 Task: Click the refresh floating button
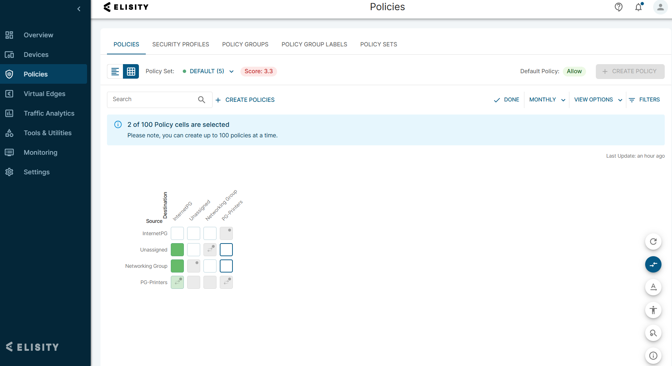click(x=653, y=242)
